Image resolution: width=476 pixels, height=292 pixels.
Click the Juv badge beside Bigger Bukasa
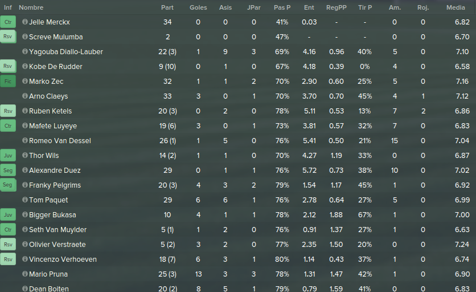click(x=8, y=215)
